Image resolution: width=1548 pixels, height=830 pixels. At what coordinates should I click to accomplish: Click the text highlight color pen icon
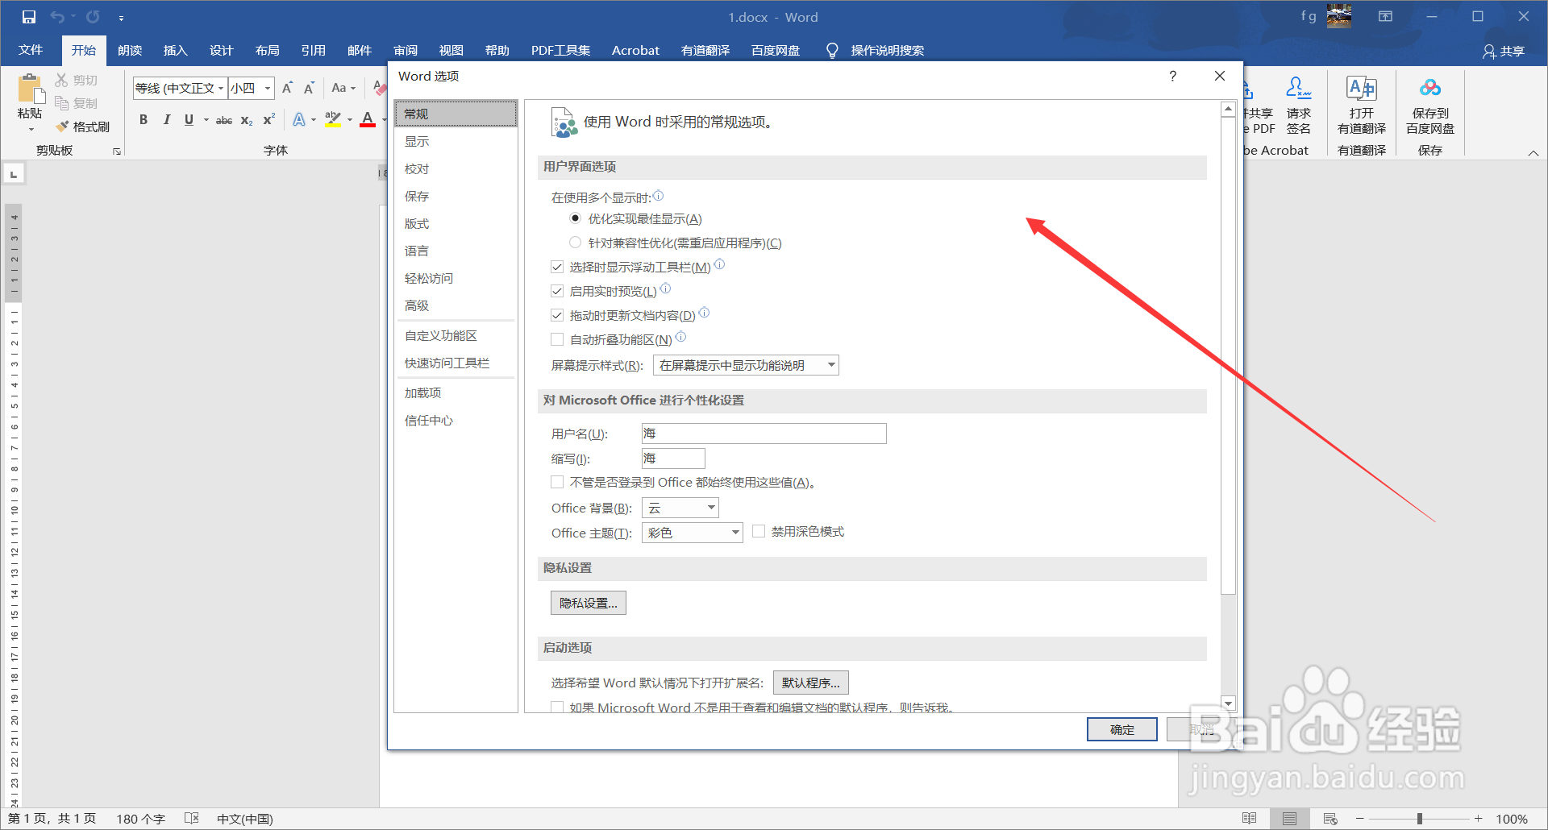(333, 119)
